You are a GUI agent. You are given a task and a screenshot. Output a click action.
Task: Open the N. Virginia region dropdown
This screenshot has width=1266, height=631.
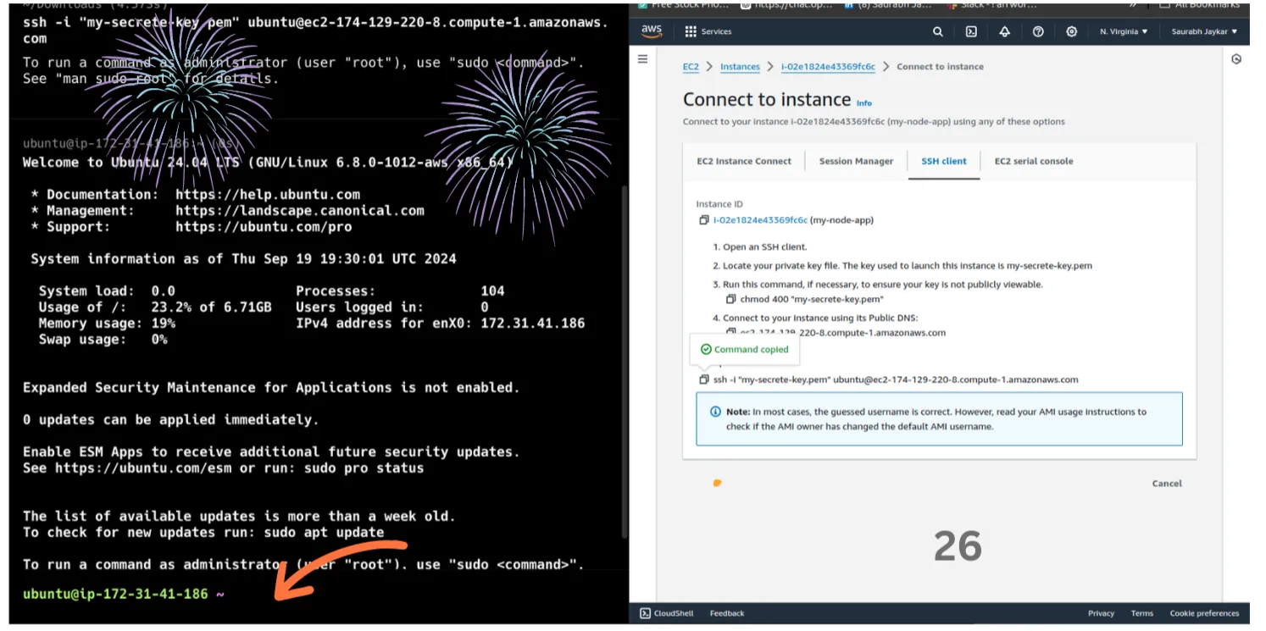1124,31
